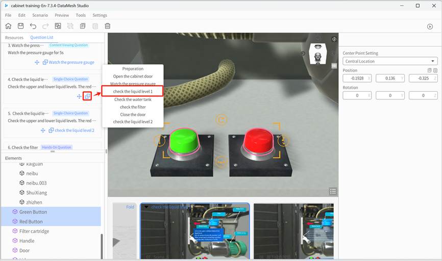Image resolution: width=442 pixels, height=261 pixels.
Task: Open the 'check the liquid level 2' link
Action: tap(74, 130)
